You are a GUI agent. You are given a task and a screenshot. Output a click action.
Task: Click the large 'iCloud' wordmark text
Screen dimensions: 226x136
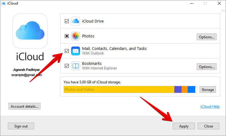coord(30,57)
